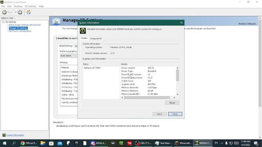Open taskbar Search icon
The width and height of the screenshot is (262, 147).
tap(14, 143)
